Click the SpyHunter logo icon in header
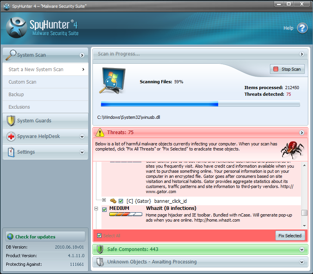This screenshot has width=313, height=274. click(16, 27)
